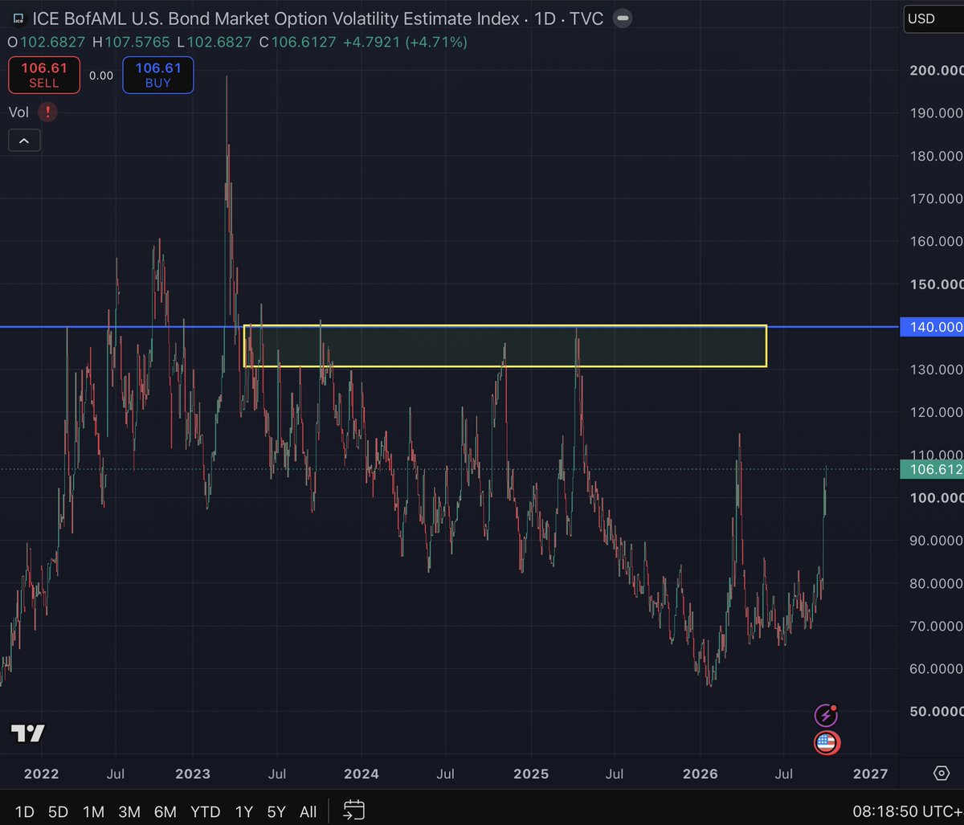Click the 08:18:50 UTC timezone clock
The height and width of the screenshot is (825, 964).
pyautogui.click(x=908, y=811)
